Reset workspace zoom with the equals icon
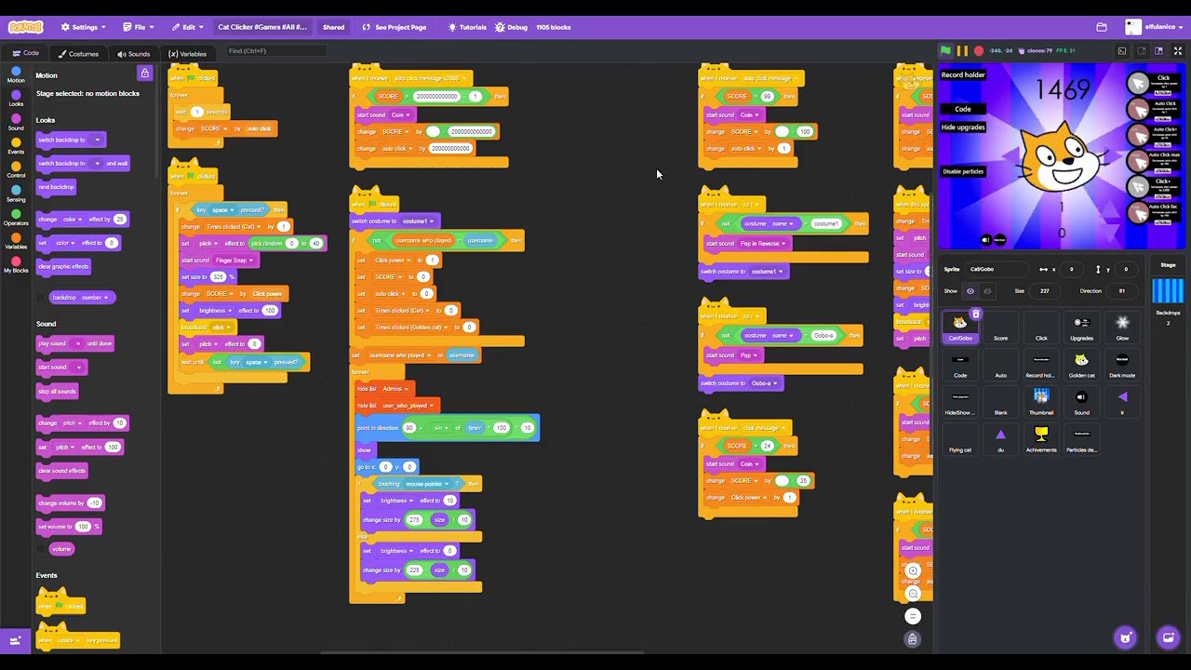The height and width of the screenshot is (670, 1191). pos(913,615)
